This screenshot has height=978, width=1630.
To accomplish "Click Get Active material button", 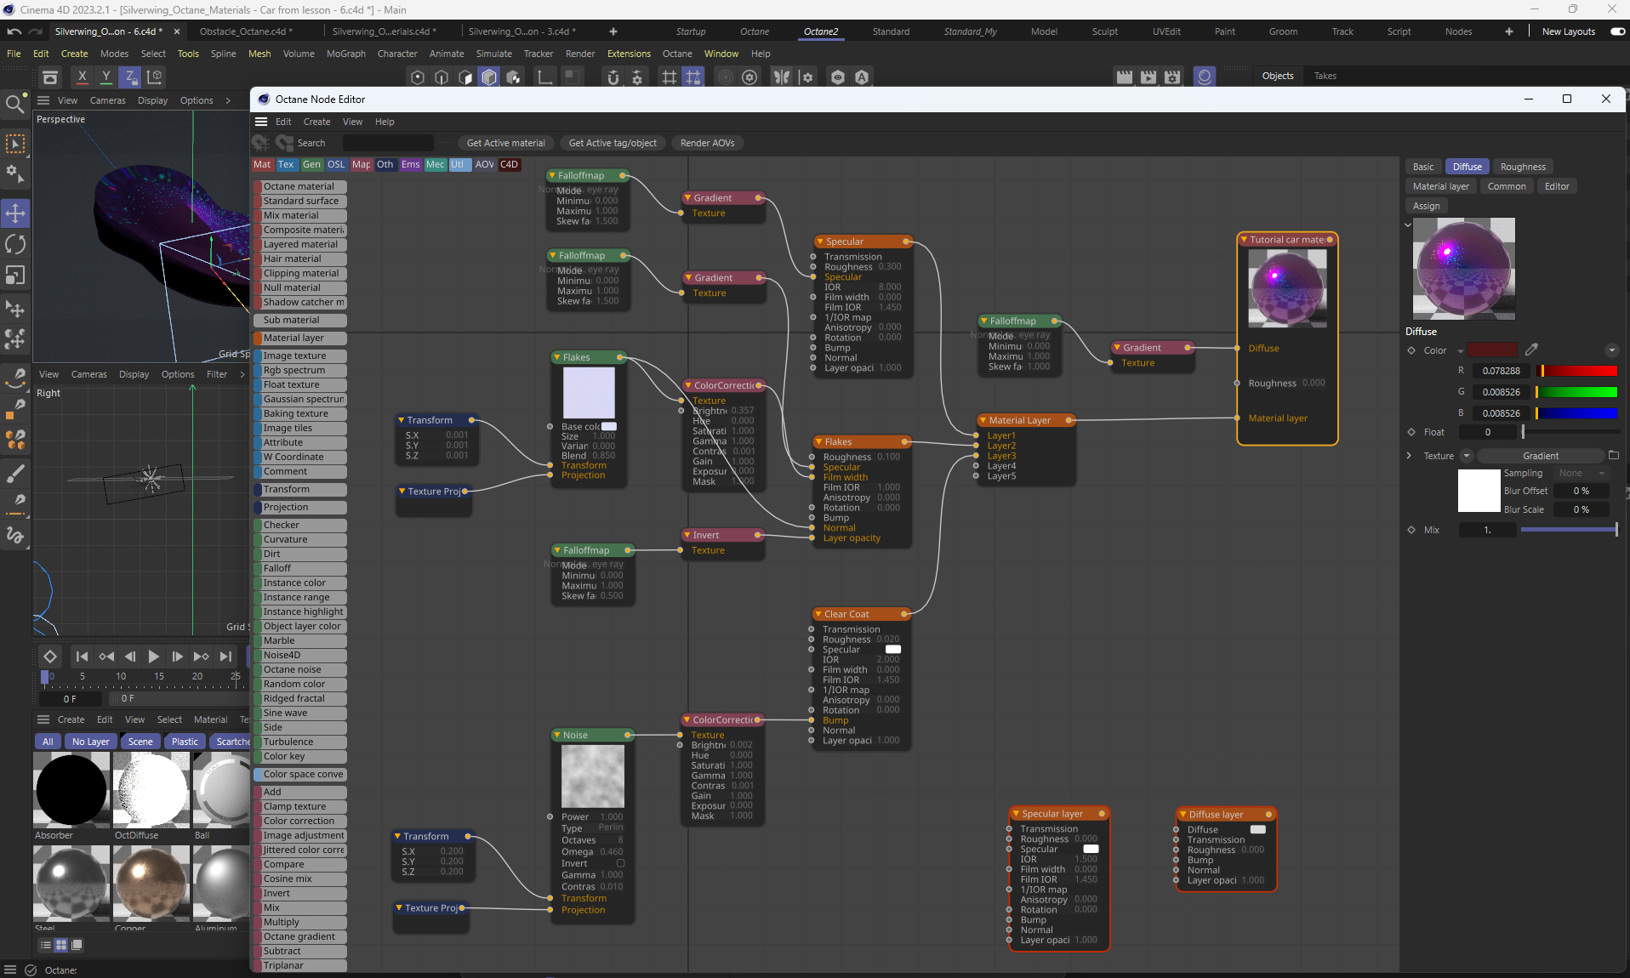I will tap(505, 143).
